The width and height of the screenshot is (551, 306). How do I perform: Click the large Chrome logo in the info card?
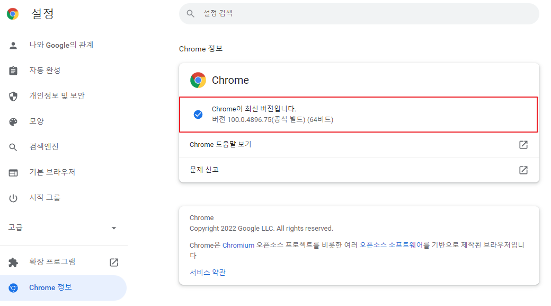(198, 80)
